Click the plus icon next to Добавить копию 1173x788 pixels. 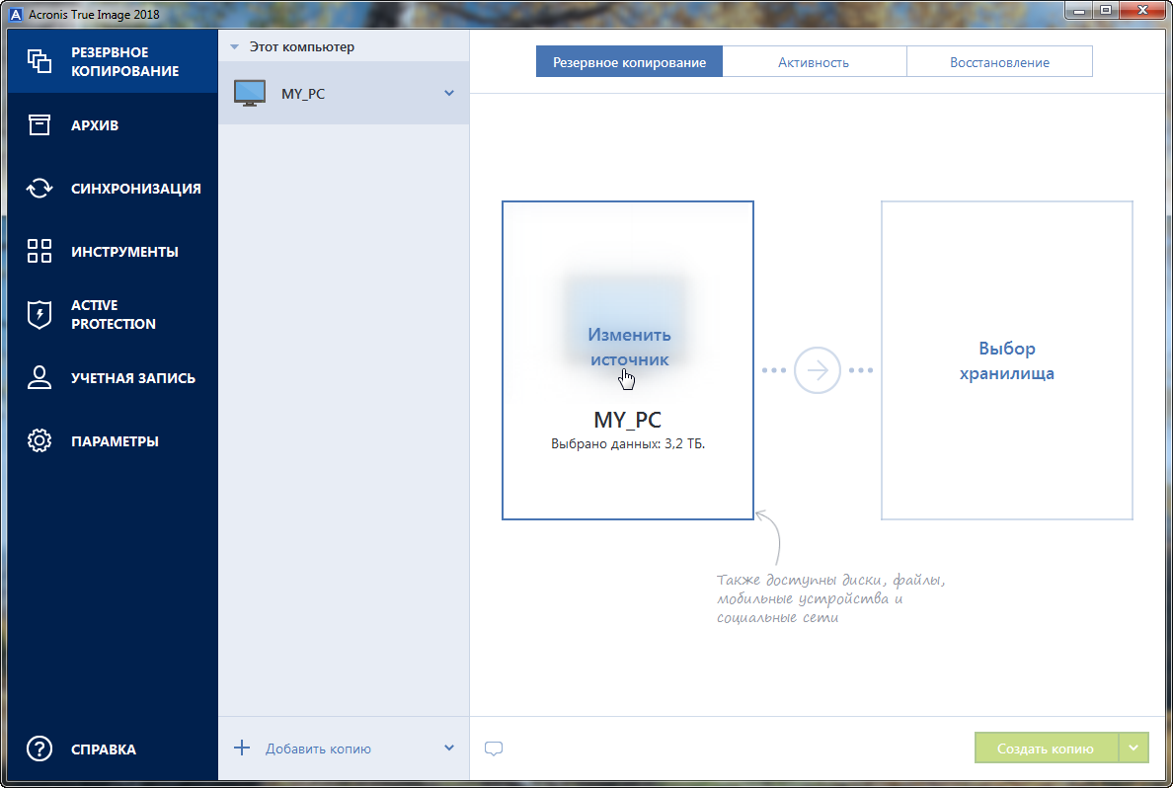[x=242, y=748]
